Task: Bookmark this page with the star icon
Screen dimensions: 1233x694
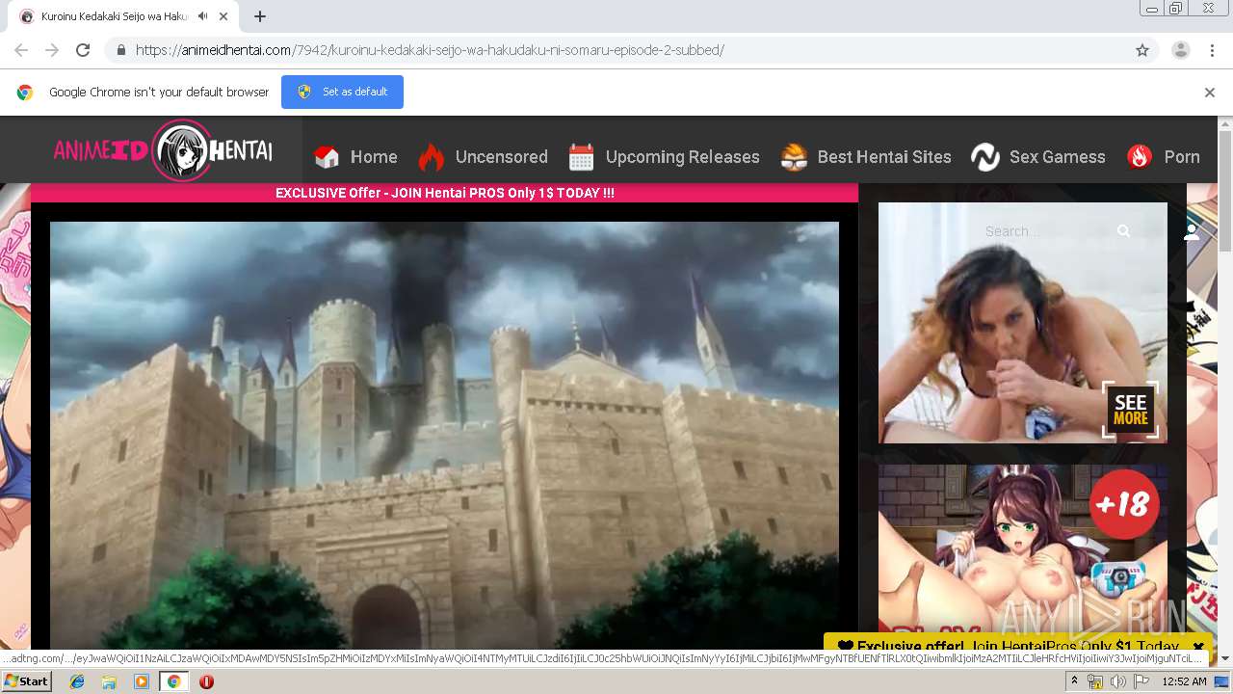Action: (x=1142, y=50)
